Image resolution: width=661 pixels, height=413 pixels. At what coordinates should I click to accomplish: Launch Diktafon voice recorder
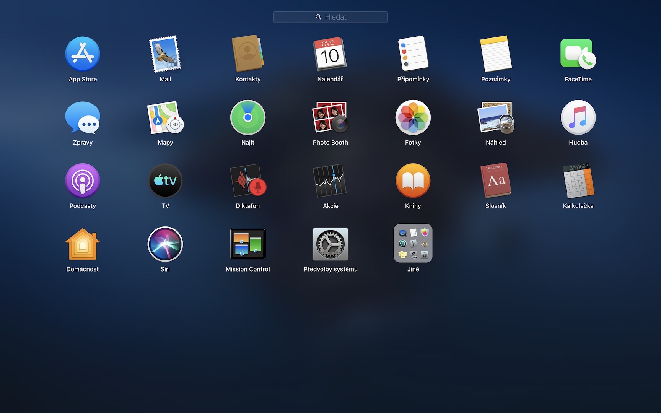point(248,180)
